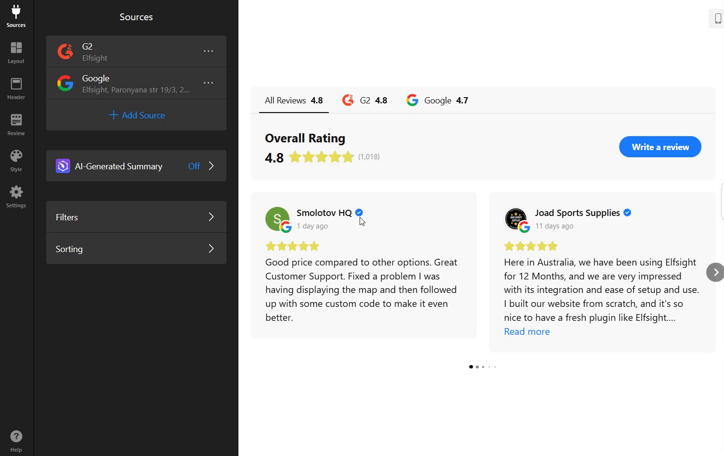Expand the Filters section
Screen dimensions: 724x456
(136, 217)
